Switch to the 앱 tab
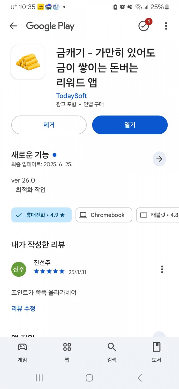Viewport: 179px width, 389px height. (x=67, y=352)
